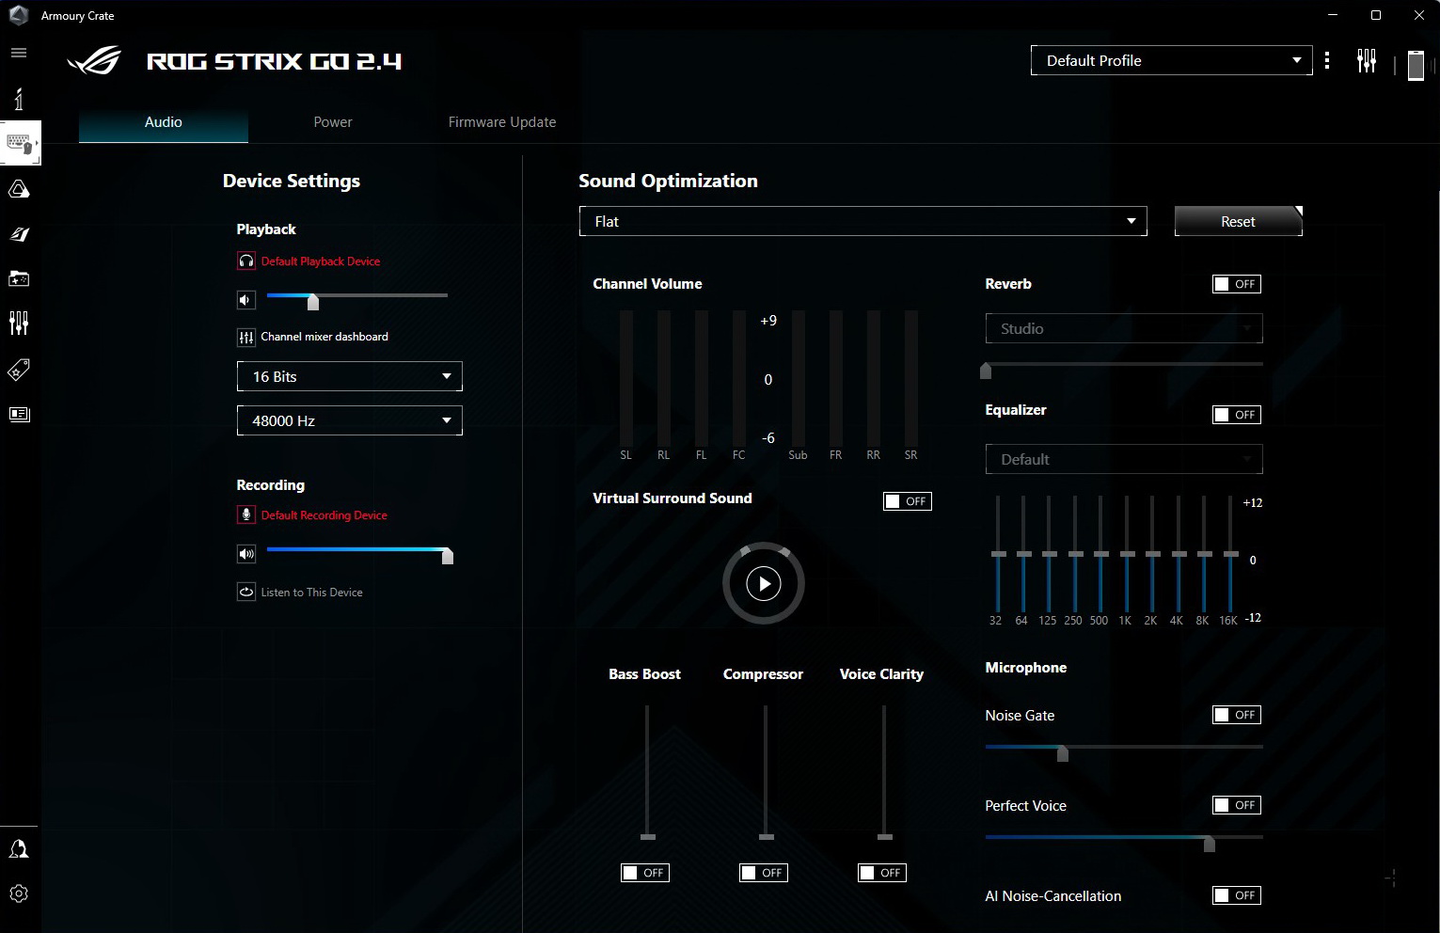Open the Game Library sidebar icon
The image size is (1440, 933).
[19, 278]
